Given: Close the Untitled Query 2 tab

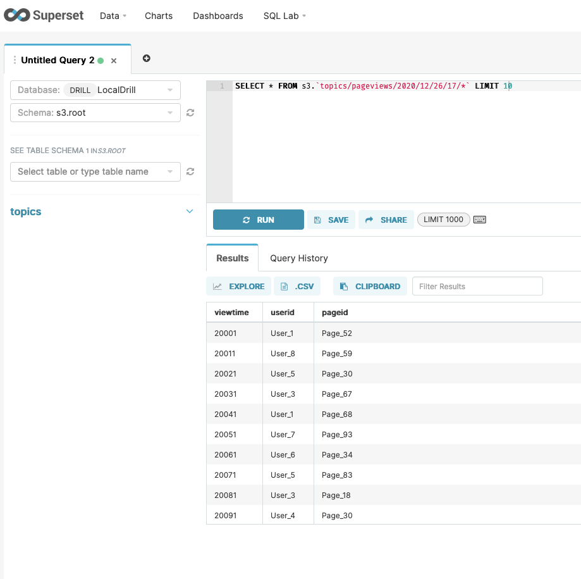Looking at the screenshot, I should click(x=114, y=61).
